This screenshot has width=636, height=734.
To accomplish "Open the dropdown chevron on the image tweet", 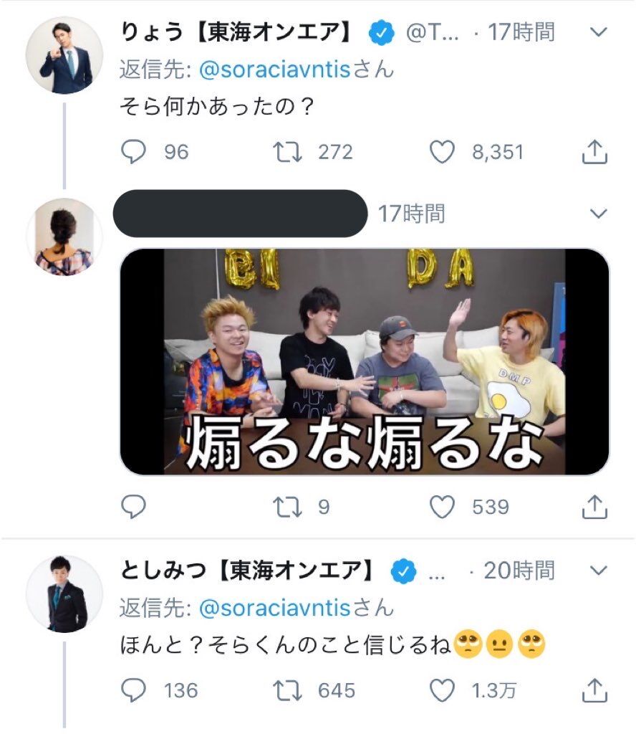I will (x=599, y=214).
